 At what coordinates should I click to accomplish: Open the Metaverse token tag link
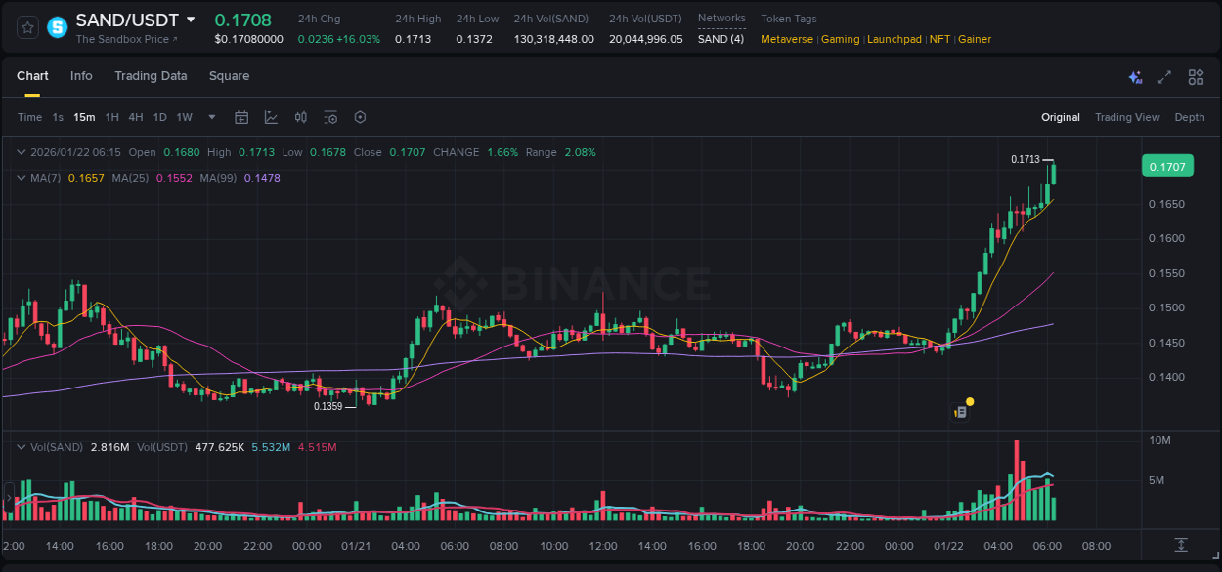787,39
